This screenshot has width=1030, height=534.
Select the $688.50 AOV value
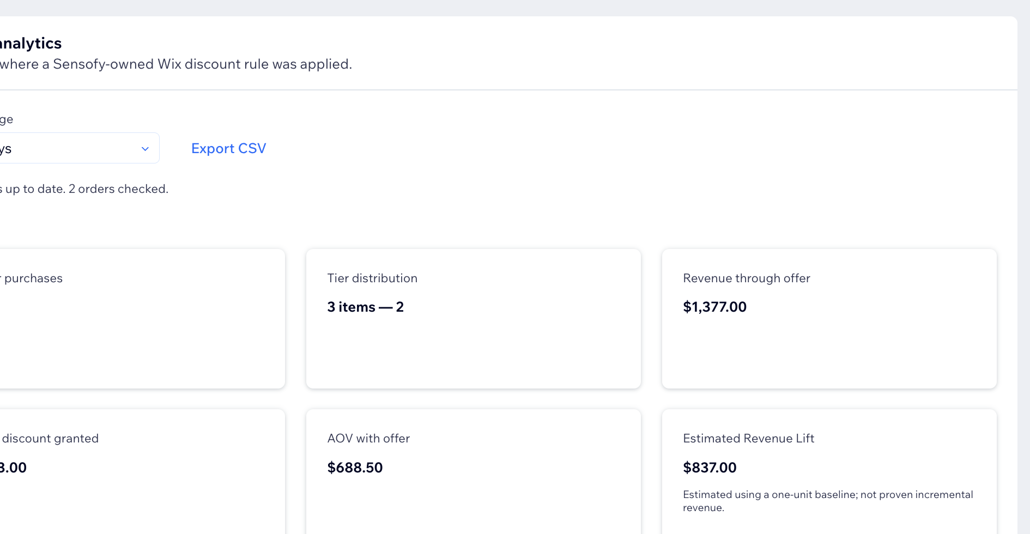(x=355, y=468)
